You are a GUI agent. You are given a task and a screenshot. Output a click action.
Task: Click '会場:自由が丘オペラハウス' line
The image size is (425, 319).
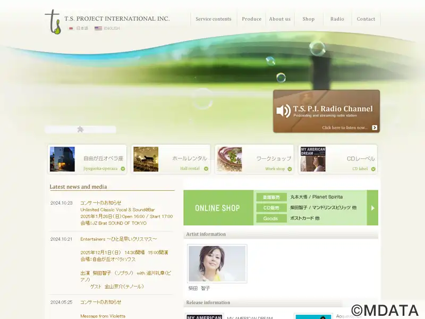pos(108,259)
